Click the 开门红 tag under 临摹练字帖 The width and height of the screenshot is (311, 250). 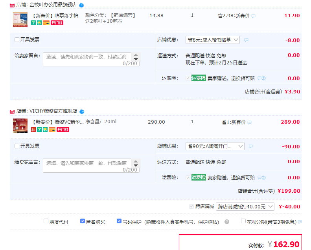57,23
